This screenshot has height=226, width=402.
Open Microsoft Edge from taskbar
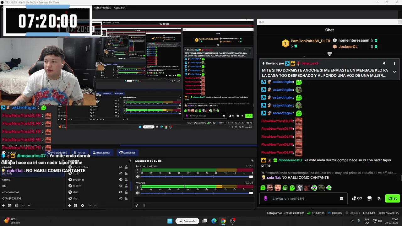click(x=214, y=221)
